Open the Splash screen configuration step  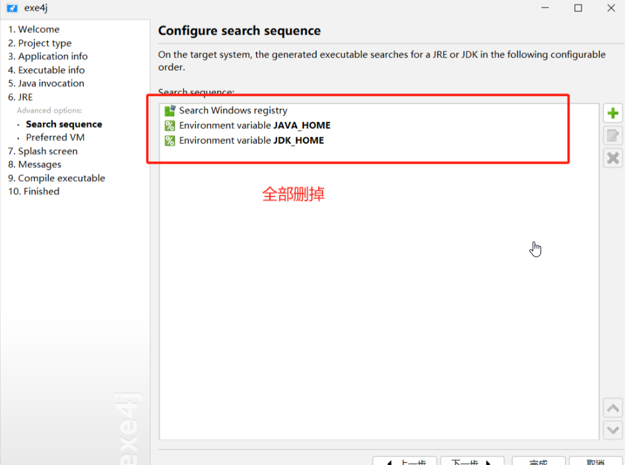pyautogui.click(x=43, y=151)
